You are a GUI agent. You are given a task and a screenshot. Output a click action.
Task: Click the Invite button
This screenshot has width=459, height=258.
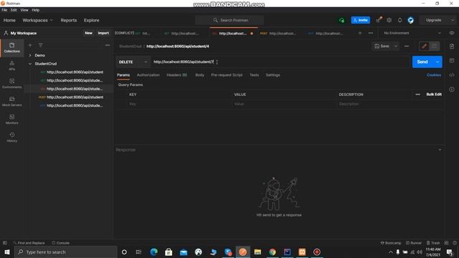click(x=360, y=20)
